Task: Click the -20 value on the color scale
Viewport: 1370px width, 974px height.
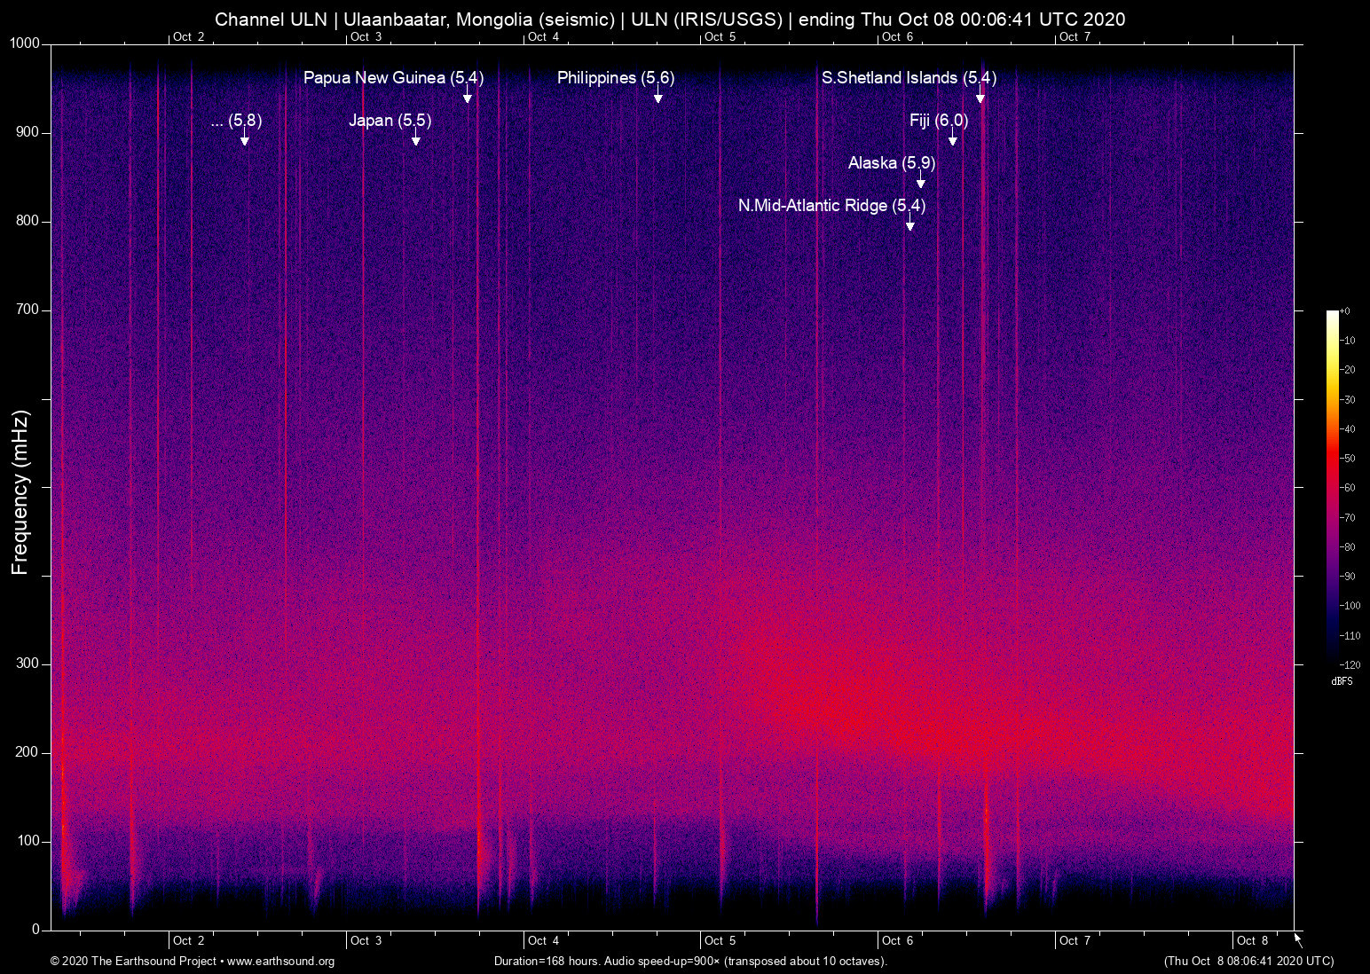Action: pos(1348,370)
